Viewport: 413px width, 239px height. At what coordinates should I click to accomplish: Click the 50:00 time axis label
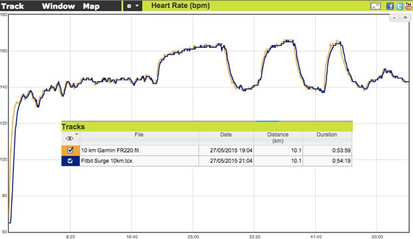point(377,236)
